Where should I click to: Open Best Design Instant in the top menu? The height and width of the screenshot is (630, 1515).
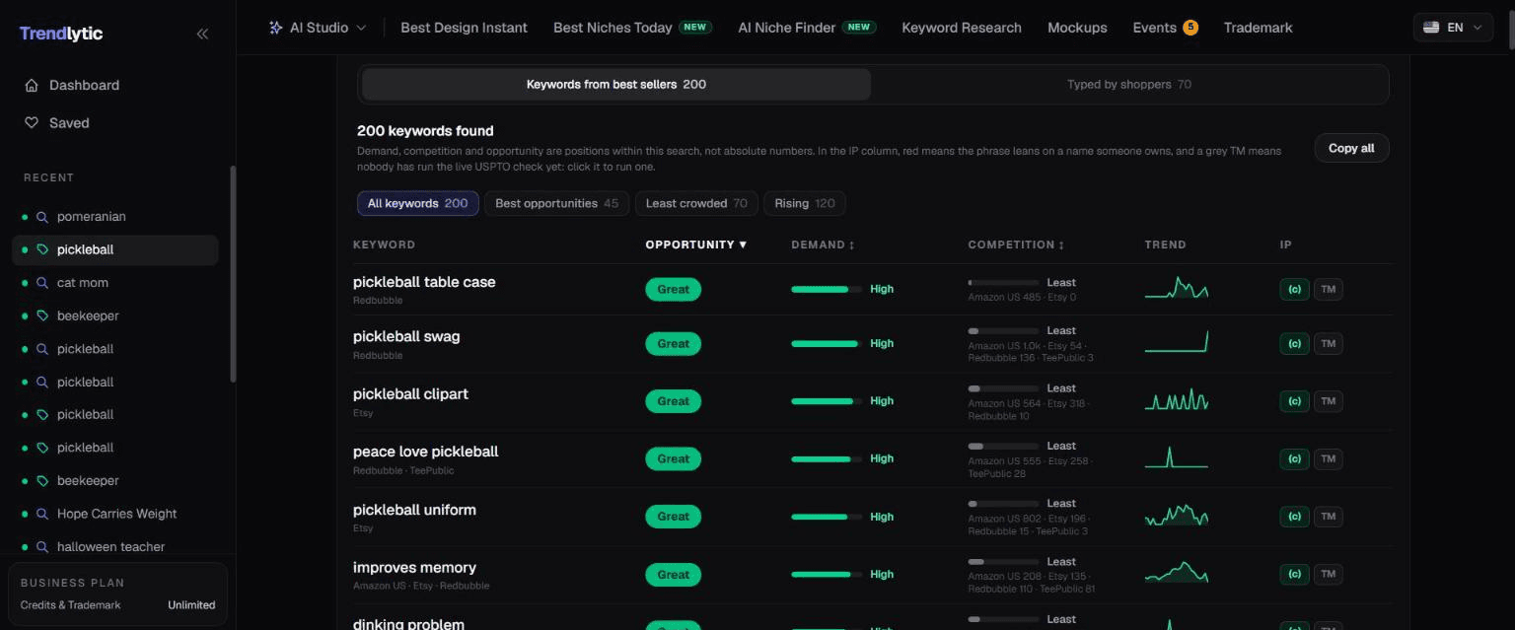pyautogui.click(x=464, y=28)
